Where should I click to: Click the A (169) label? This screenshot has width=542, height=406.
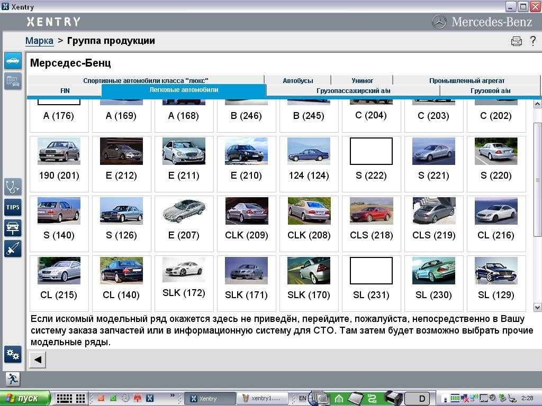coord(121,116)
